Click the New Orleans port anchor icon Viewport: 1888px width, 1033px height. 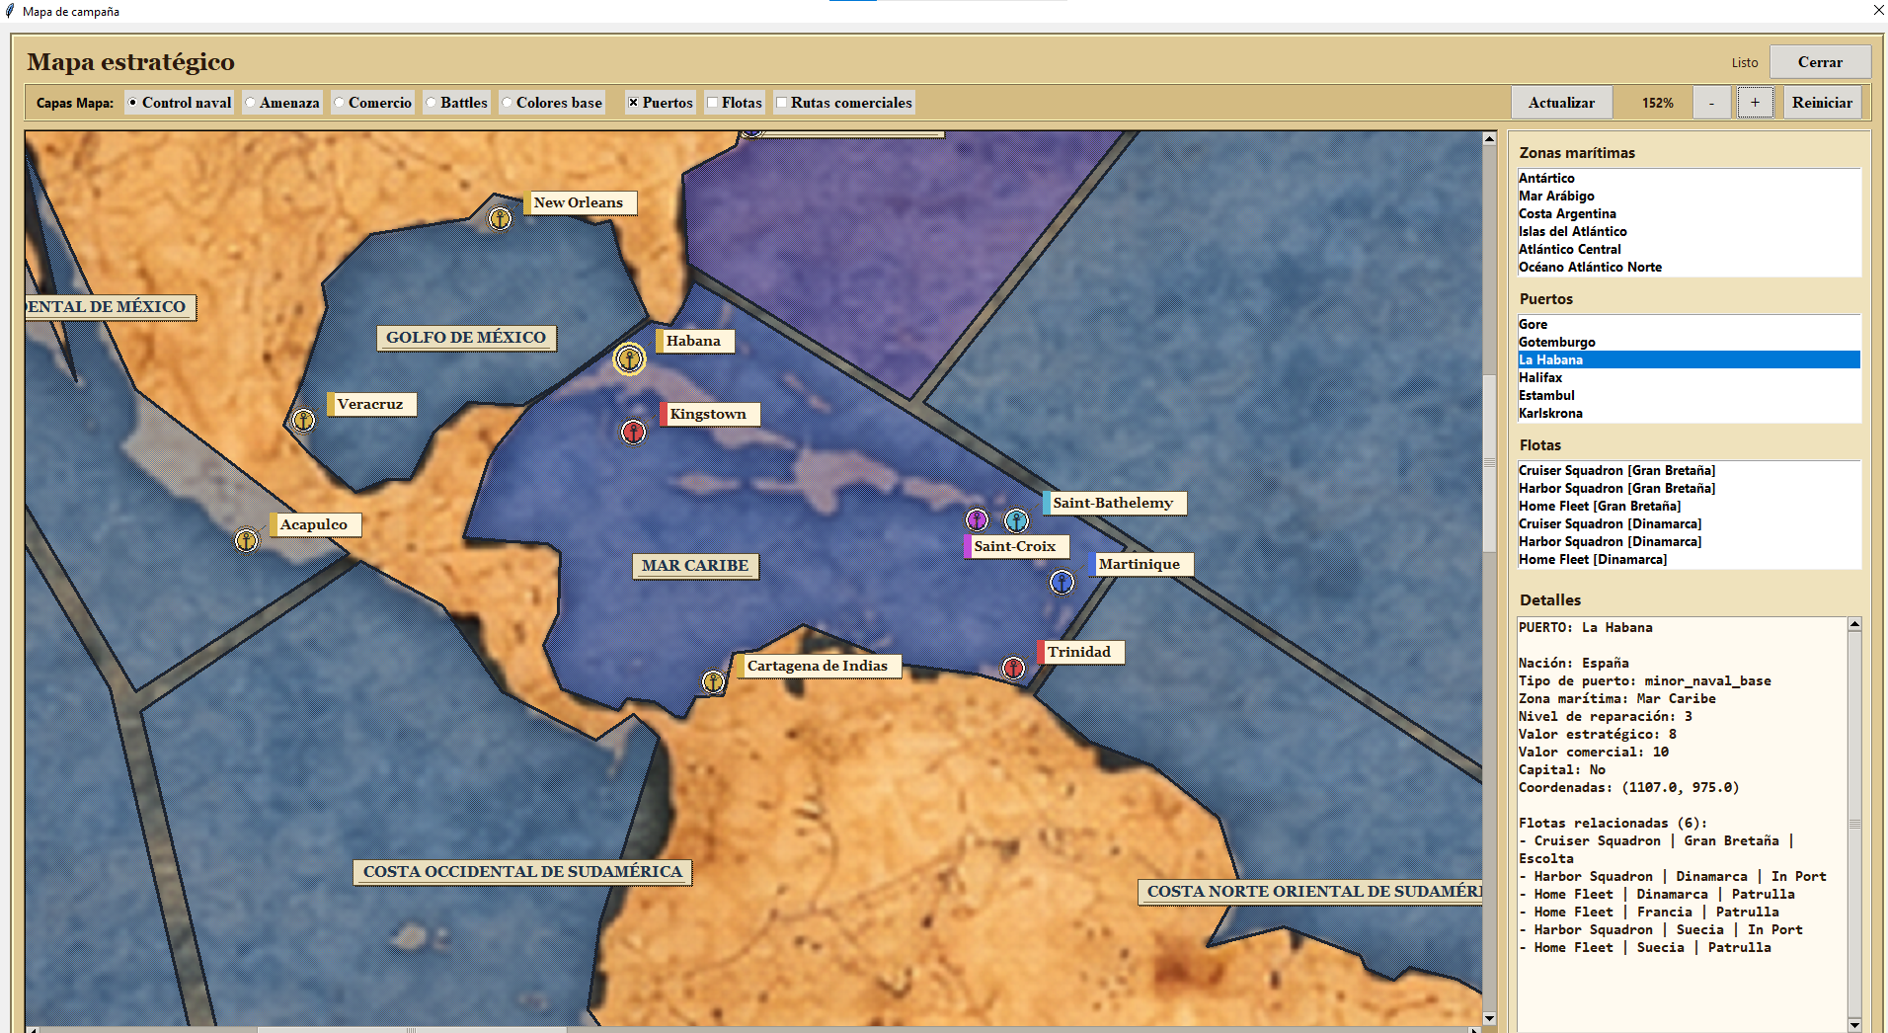point(500,219)
